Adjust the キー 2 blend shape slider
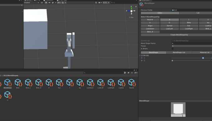This screenshot has height=121, width=212. pyautogui.click(x=191, y=60)
